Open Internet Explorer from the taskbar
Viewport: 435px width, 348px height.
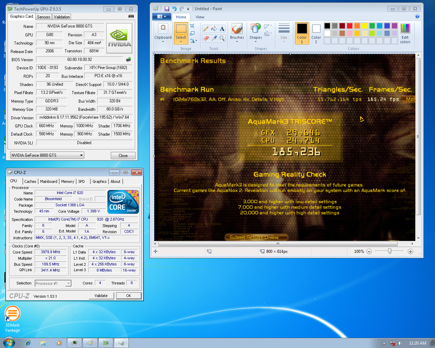(x=28, y=343)
